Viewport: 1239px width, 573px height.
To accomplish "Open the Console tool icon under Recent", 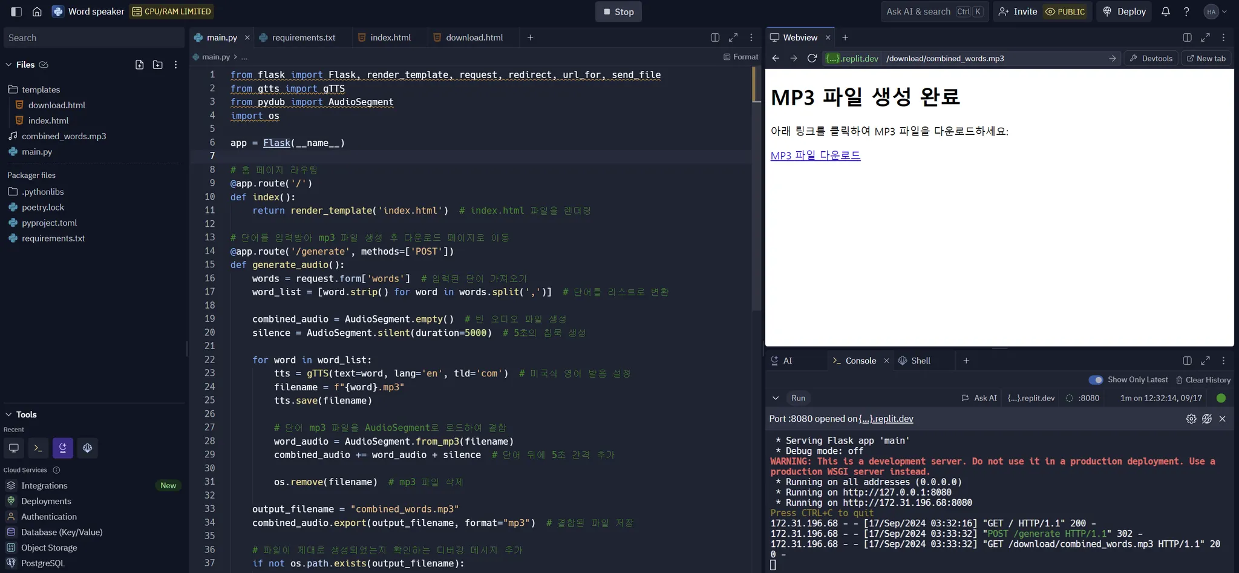I will pos(38,448).
